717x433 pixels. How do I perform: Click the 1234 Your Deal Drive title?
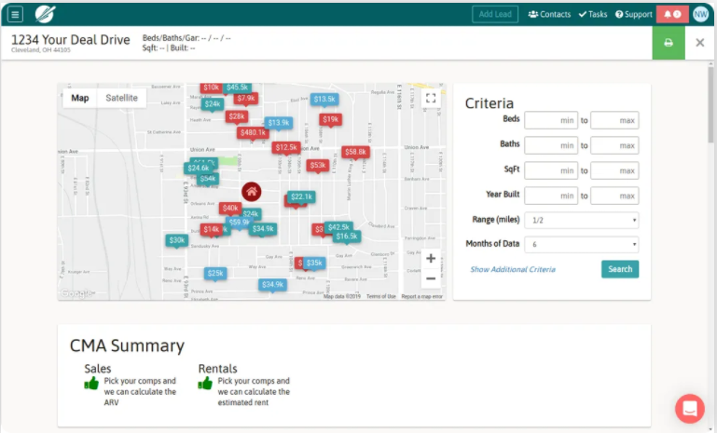[71, 40]
